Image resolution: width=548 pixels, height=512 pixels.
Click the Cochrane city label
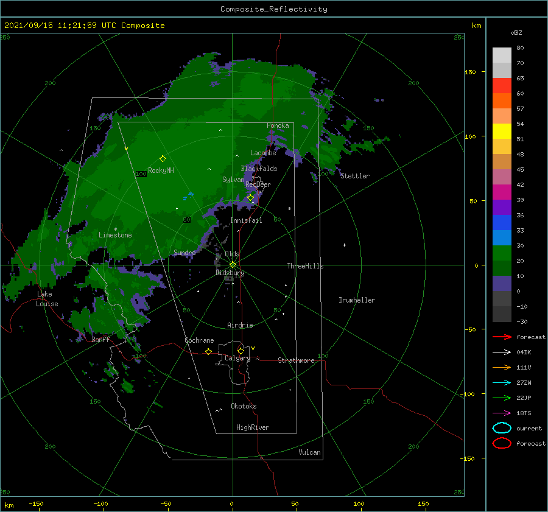[x=199, y=340]
